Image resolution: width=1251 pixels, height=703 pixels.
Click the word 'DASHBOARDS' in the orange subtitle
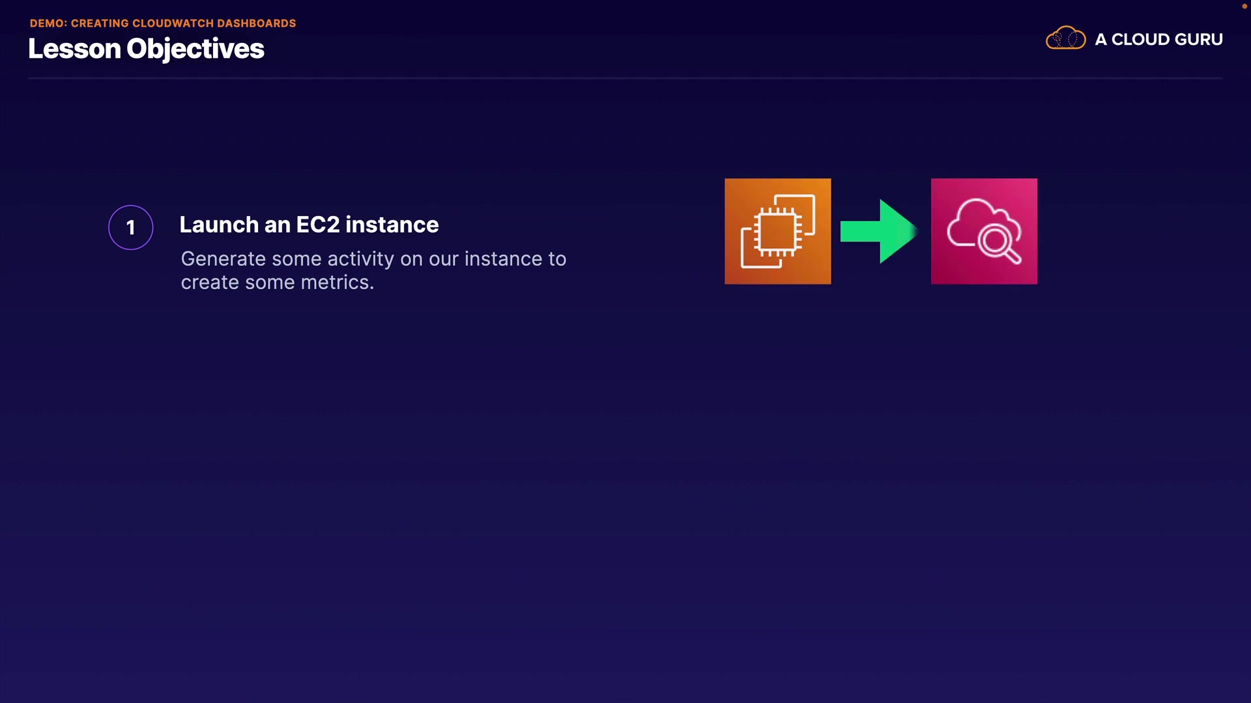(256, 23)
